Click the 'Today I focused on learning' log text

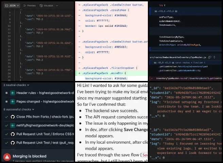point(192,144)
